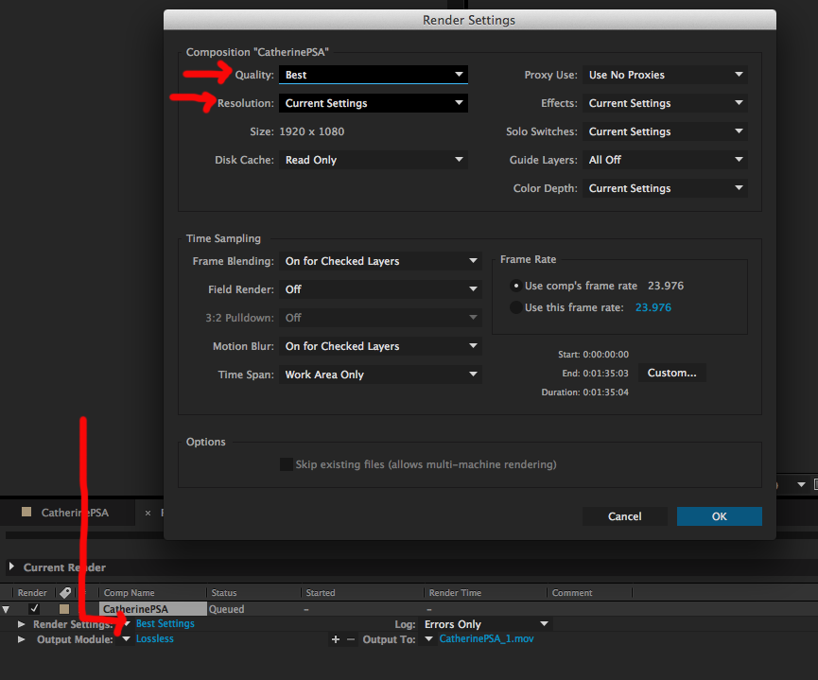The width and height of the screenshot is (818, 680).
Task: Click the label tag column icon
Action: [x=65, y=593]
